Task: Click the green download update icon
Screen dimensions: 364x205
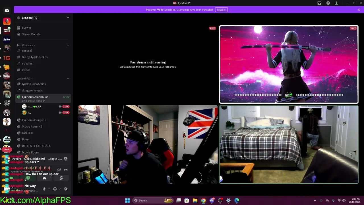Action: tap(336, 3)
